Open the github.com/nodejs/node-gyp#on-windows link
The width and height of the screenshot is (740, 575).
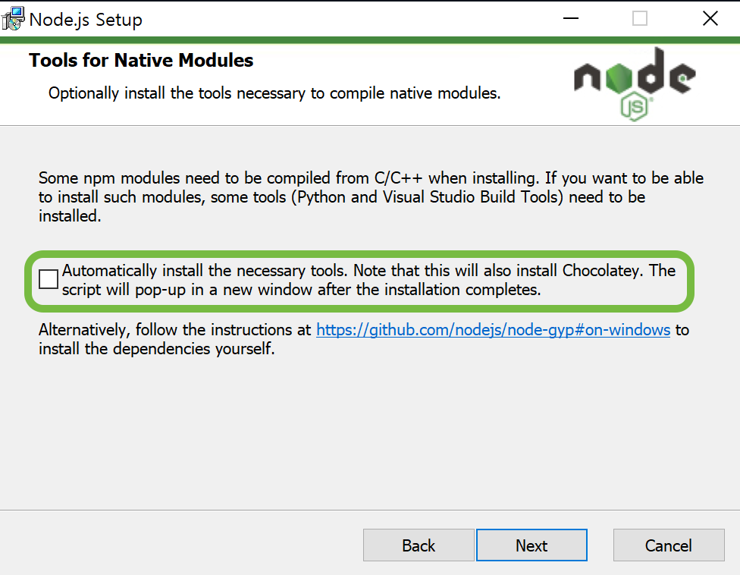[x=493, y=329]
